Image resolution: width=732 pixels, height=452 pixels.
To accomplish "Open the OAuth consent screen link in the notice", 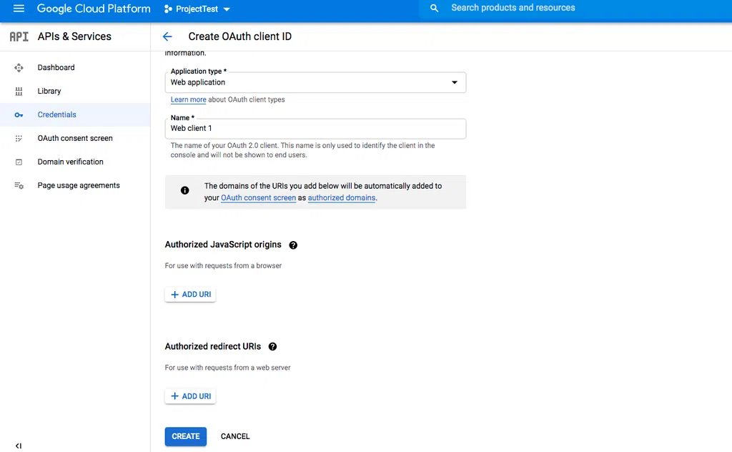I will (x=258, y=197).
